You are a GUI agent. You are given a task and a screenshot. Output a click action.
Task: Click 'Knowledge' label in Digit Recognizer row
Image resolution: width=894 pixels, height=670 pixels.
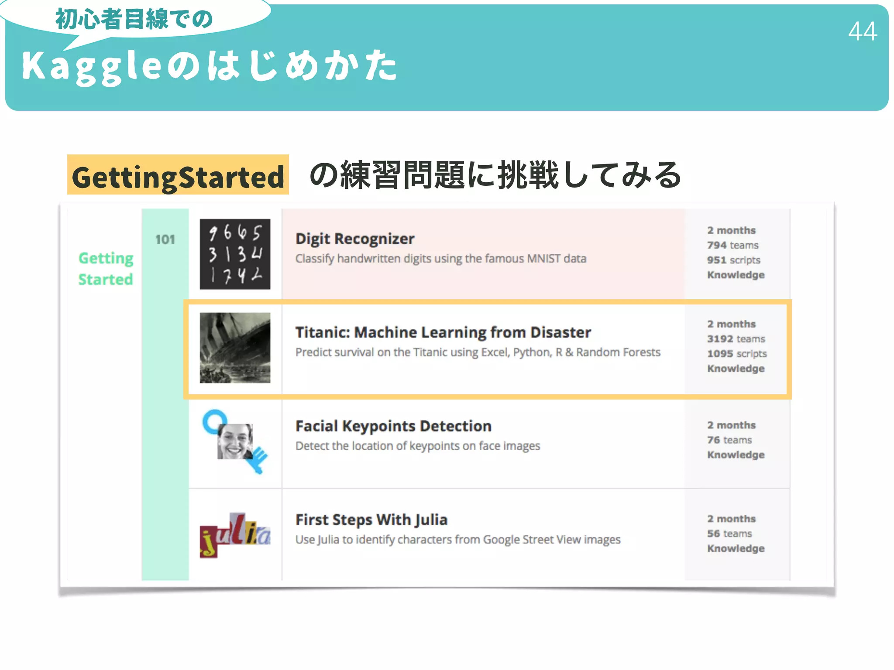(736, 275)
